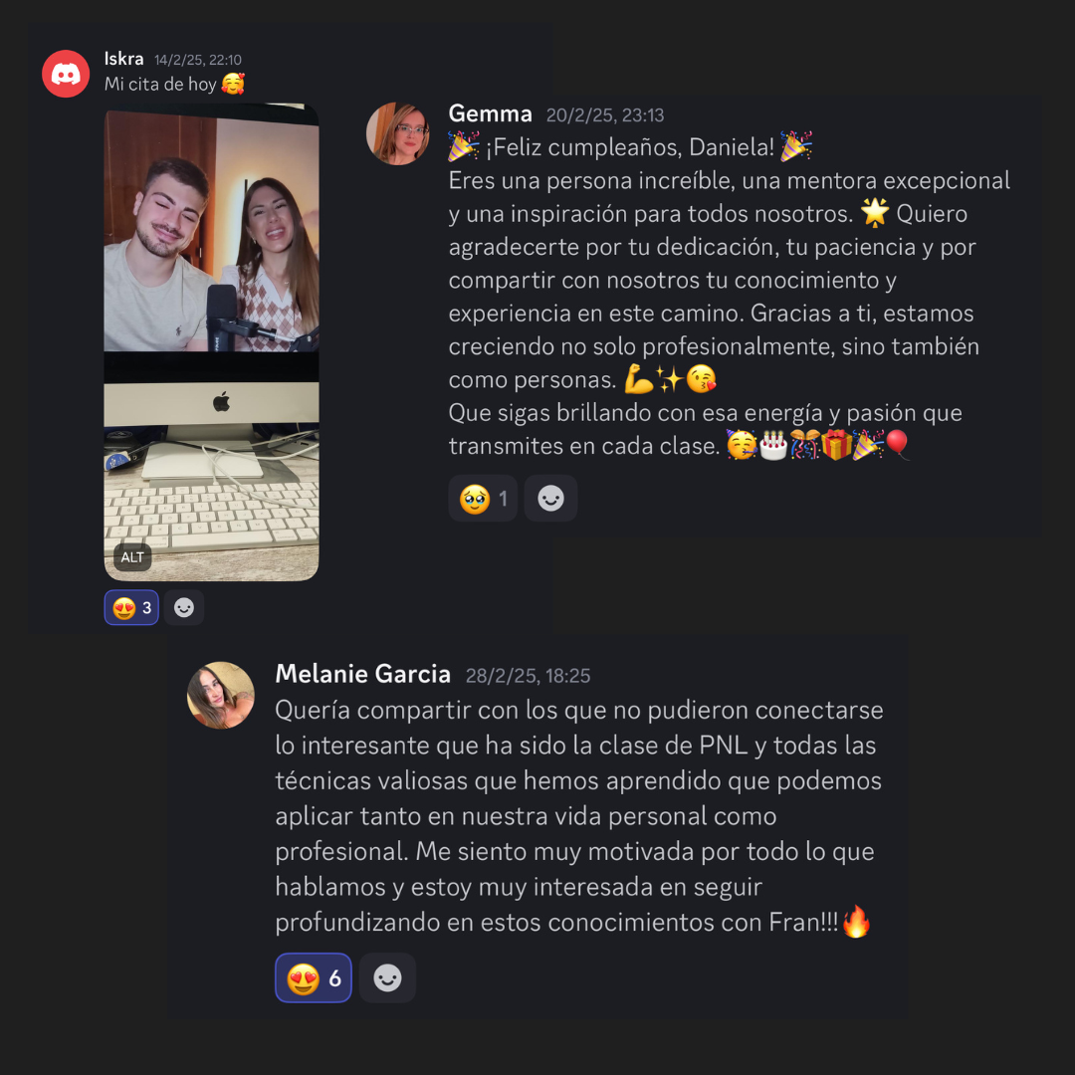This screenshot has height=1075, width=1075.
Task: Toggle the heart-eyes reaction with count 3
Action: (131, 607)
